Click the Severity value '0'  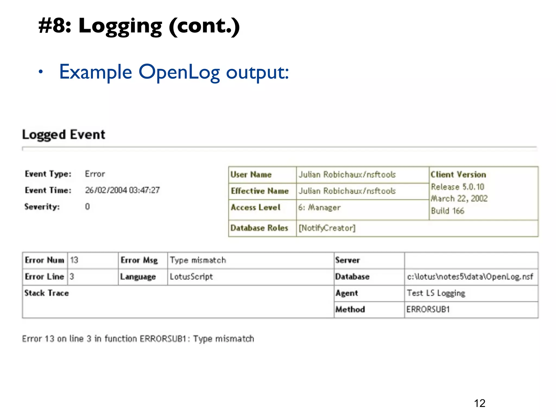(x=87, y=207)
